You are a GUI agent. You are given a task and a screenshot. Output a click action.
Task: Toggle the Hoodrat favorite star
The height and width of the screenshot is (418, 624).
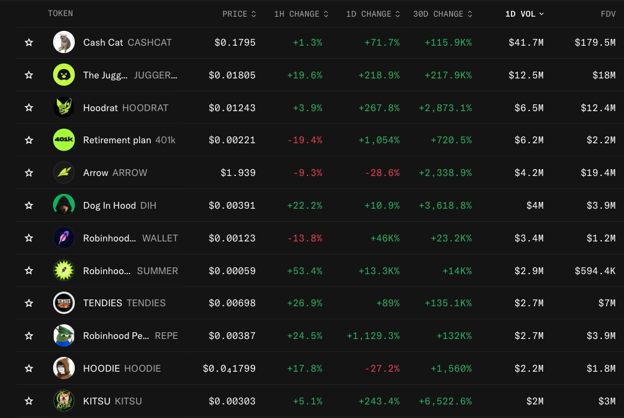point(28,107)
